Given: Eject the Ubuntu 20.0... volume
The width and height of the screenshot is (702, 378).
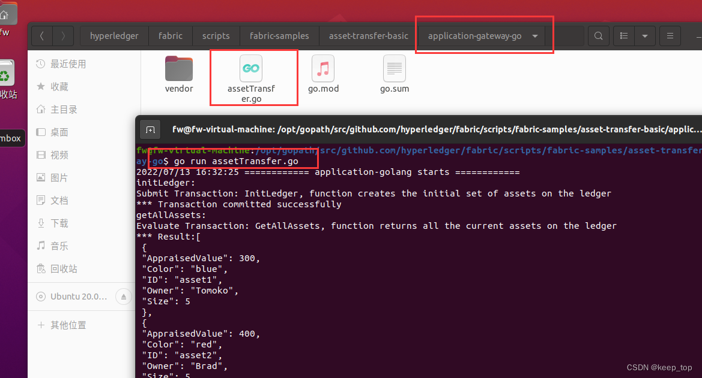Looking at the screenshot, I should 124,297.
